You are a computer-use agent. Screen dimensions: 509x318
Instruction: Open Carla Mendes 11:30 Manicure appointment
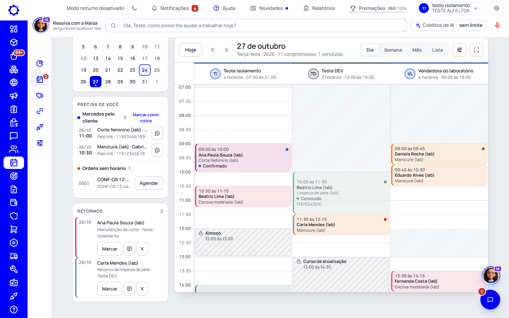click(x=341, y=225)
